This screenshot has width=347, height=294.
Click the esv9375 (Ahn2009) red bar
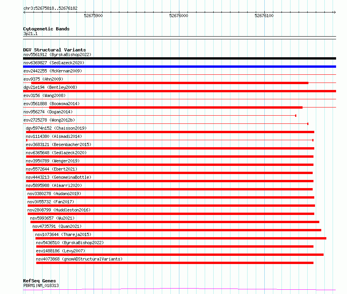coord(170,83)
